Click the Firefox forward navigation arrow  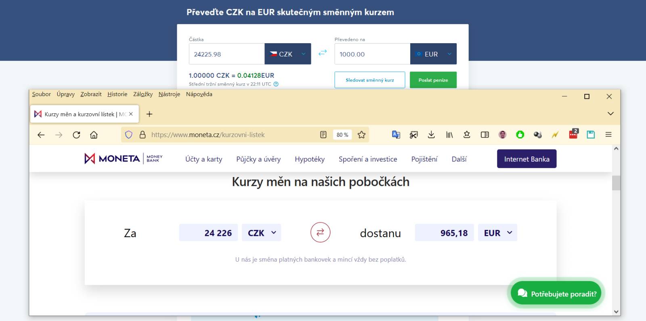coord(59,135)
